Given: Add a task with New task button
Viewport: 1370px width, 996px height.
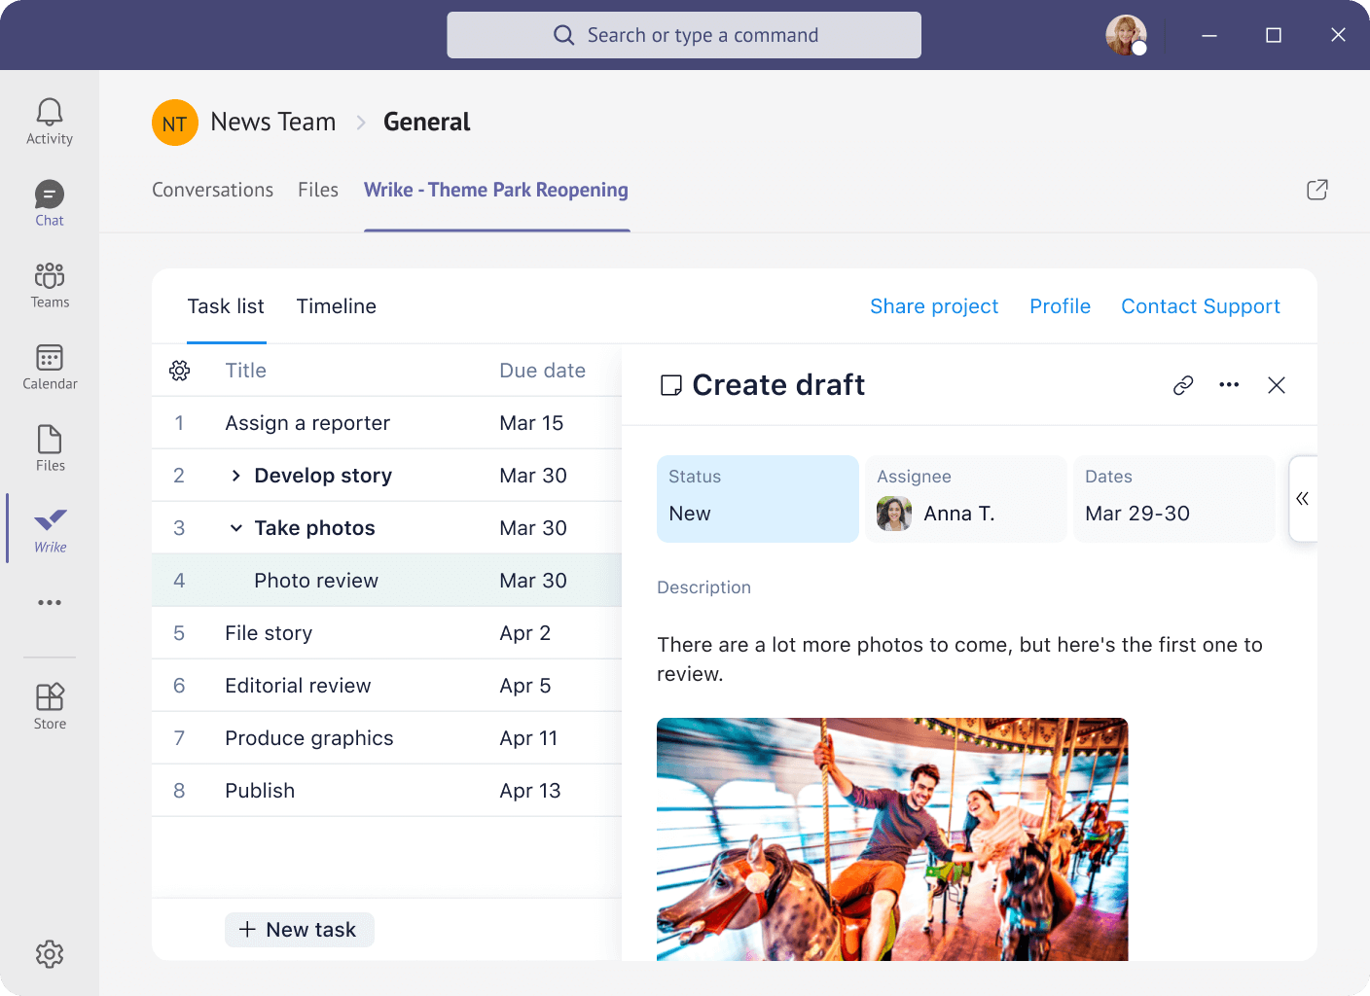Looking at the screenshot, I should pyautogui.click(x=300, y=930).
